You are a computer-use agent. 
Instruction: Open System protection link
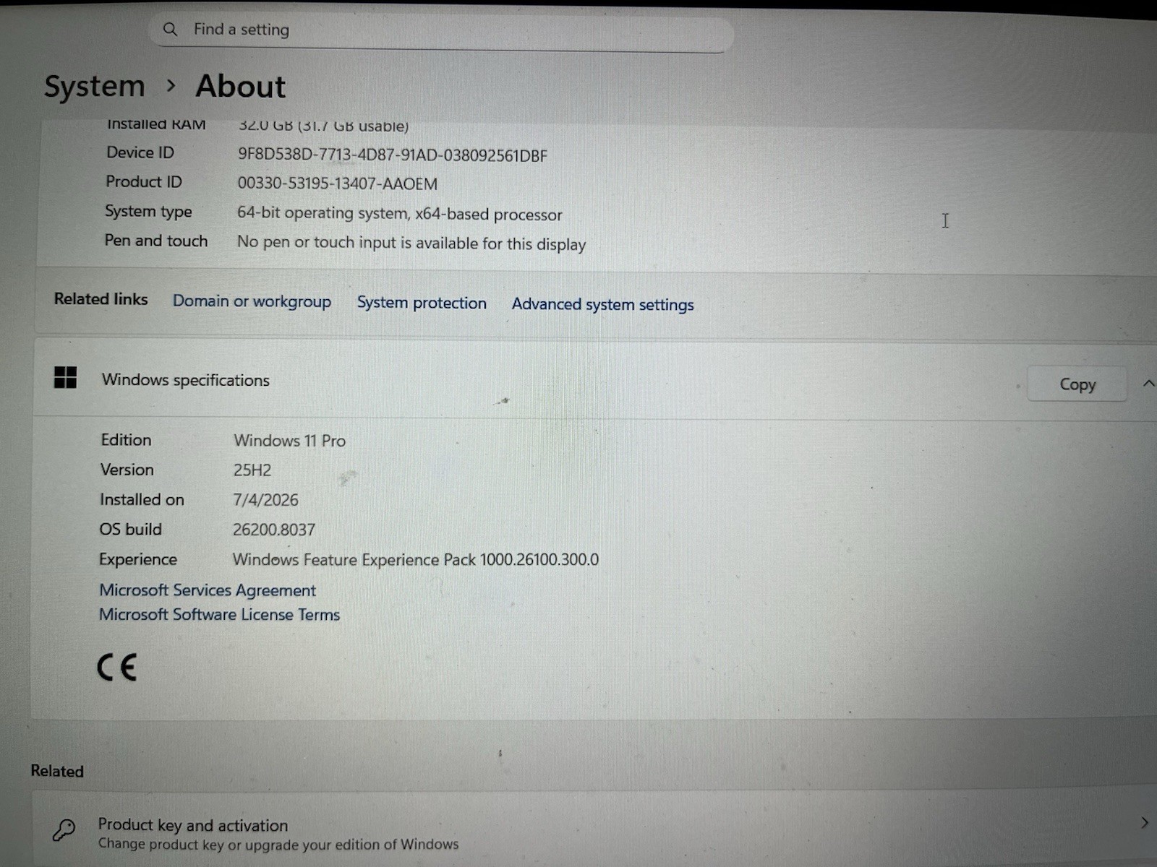(422, 303)
